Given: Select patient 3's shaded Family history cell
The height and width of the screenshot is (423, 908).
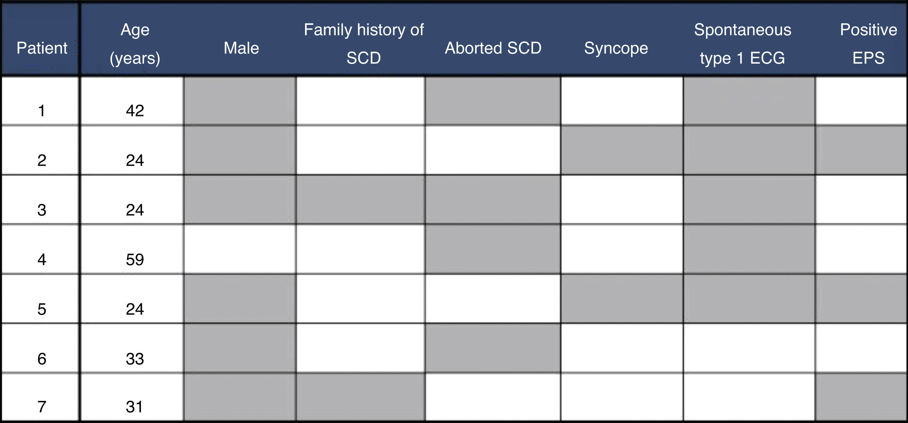Looking at the screenshot, I should (361, 199).
